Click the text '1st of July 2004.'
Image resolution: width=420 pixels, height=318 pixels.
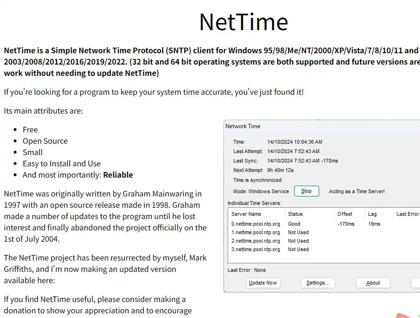(x=32, y=239)
